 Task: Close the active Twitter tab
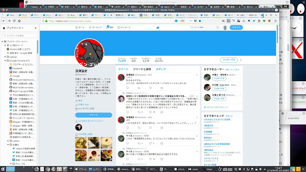[x=111, y=15]
